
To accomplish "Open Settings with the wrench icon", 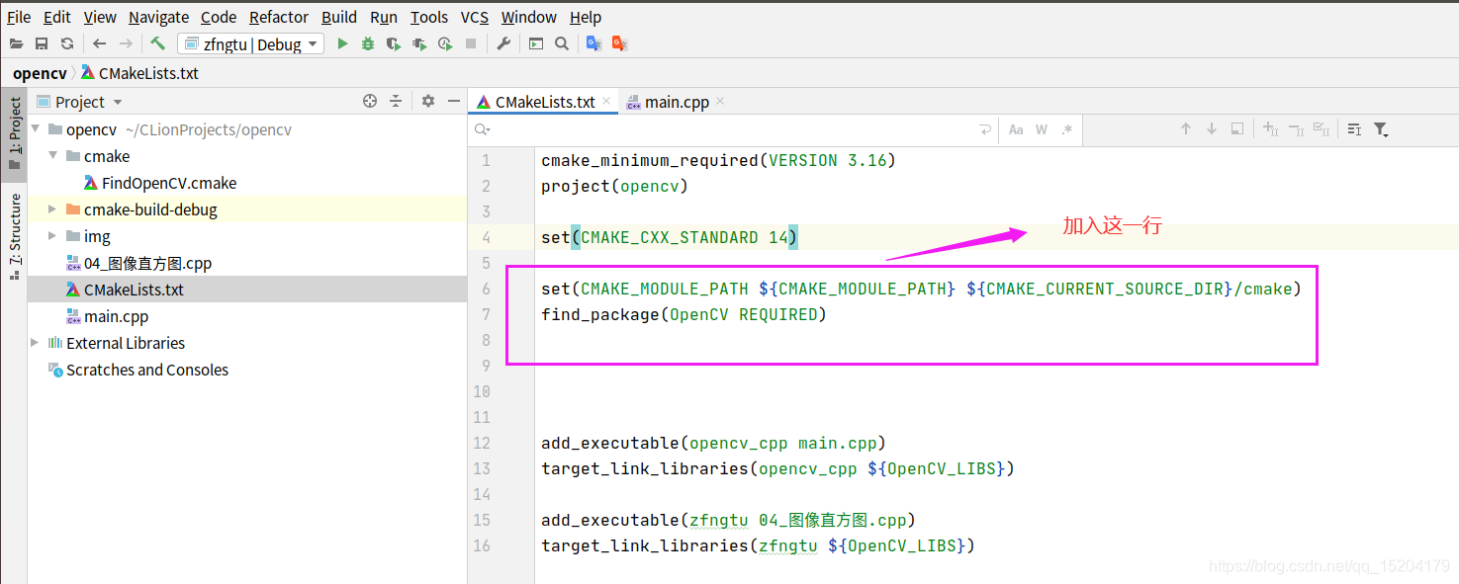I will click(503, 43).
